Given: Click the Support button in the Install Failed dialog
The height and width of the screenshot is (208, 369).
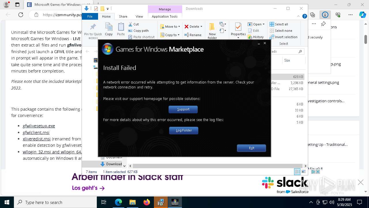Looking at the screenshot, I should click(x=183, y=109).
